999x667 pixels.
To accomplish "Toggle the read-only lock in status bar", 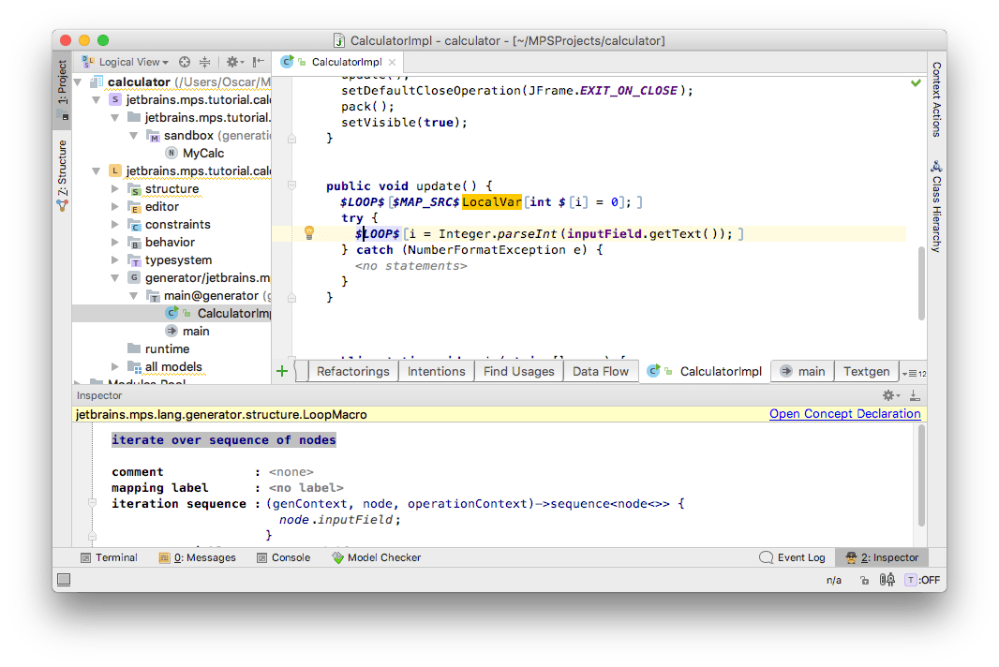I will tap(862, 581).
